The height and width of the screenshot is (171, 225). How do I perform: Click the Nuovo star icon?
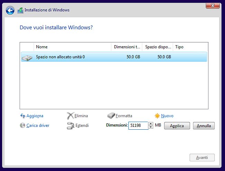tap(157, 116)
